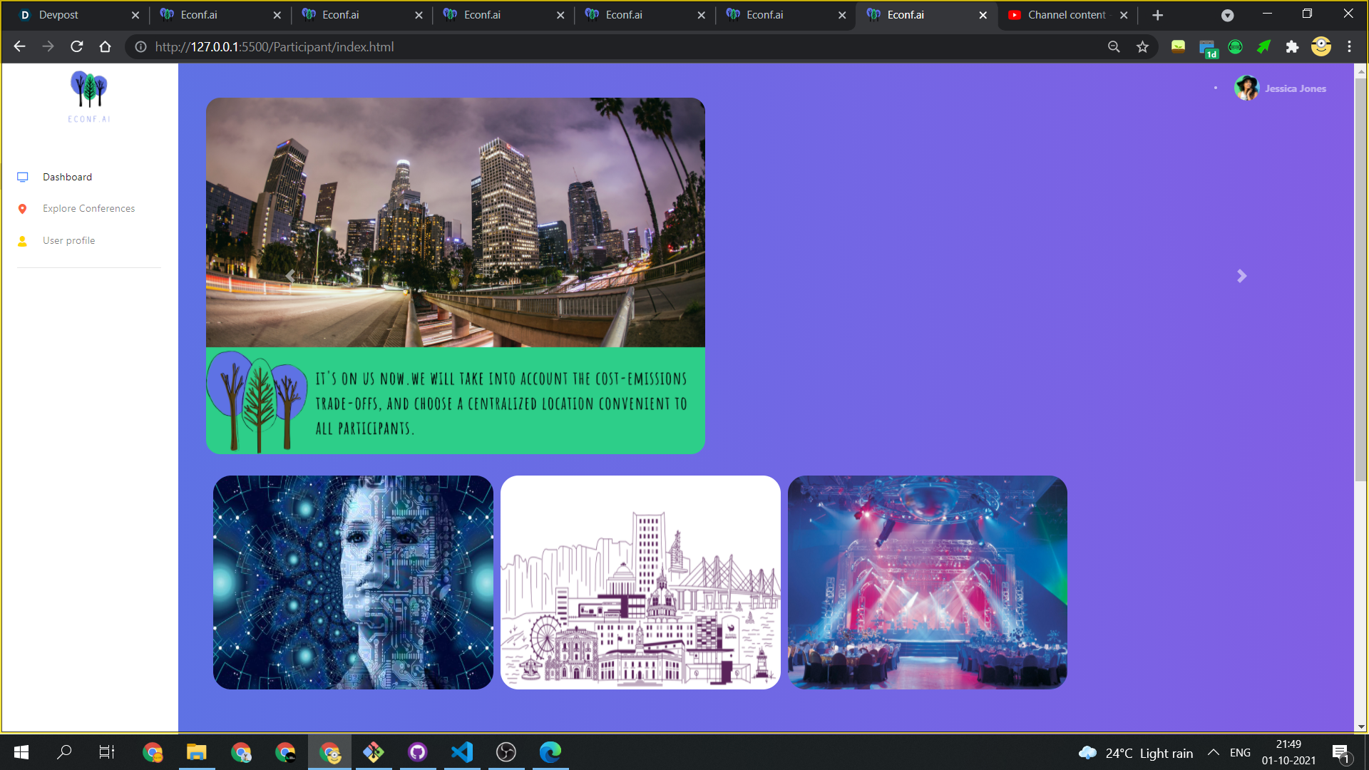Reload the page with refresh icon
The height and width of the screenshot is (770, 1369).
[77, 47]
